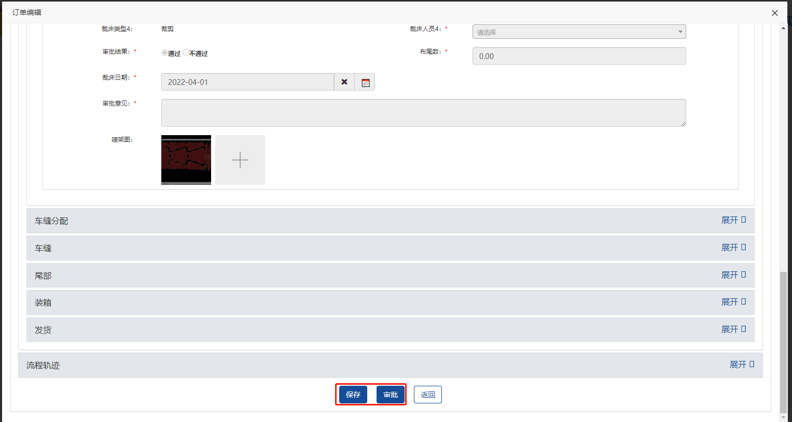Viewport: 792px width, 422px height.
Task: Click the 审批意见 text area
Action: 423,113
